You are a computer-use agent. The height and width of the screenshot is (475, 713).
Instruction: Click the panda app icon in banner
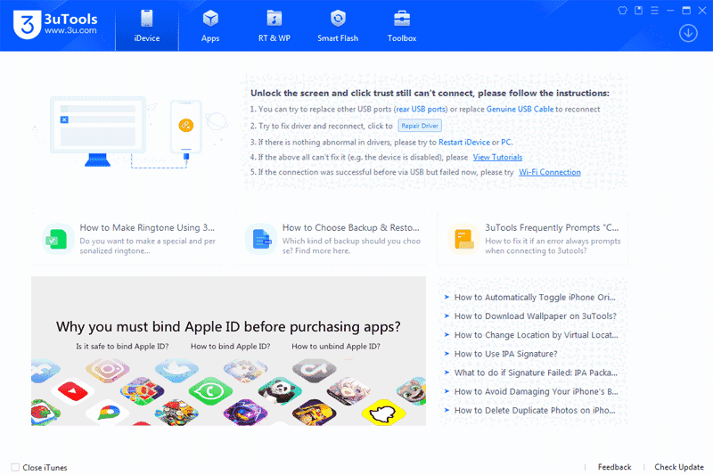coord(280,391)
